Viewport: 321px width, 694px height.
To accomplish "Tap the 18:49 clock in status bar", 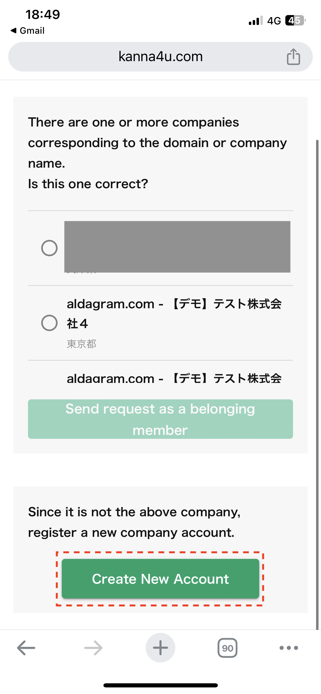I will [x=43, y=15].
